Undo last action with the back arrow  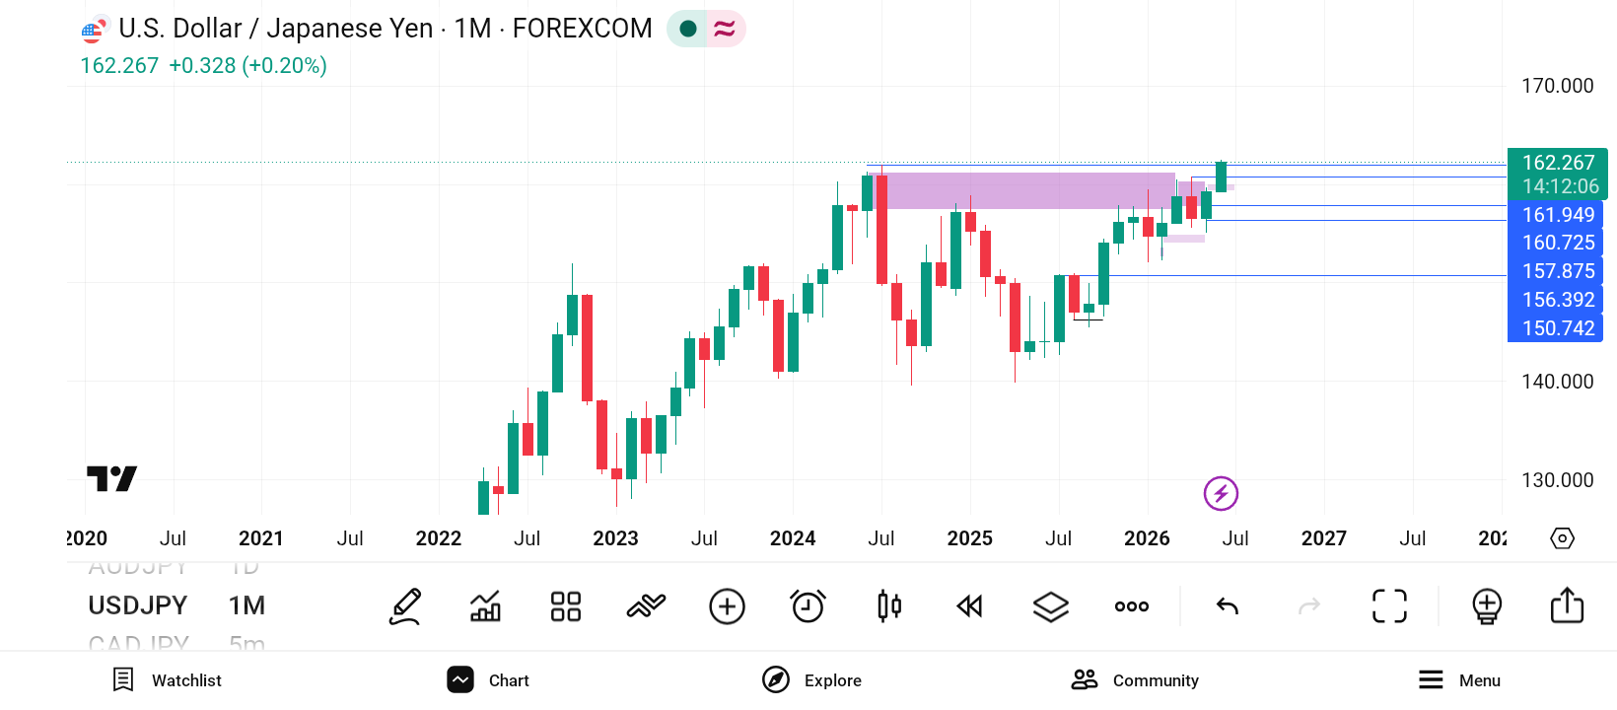click(x=1228, y=606)
